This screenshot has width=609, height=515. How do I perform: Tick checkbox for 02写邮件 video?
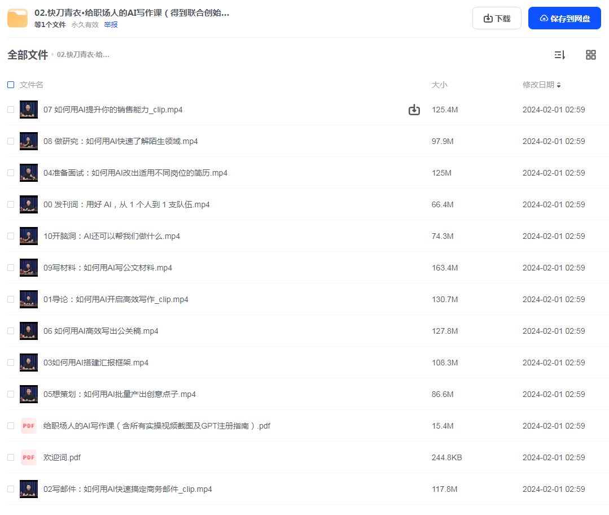(x=11, y=489)
